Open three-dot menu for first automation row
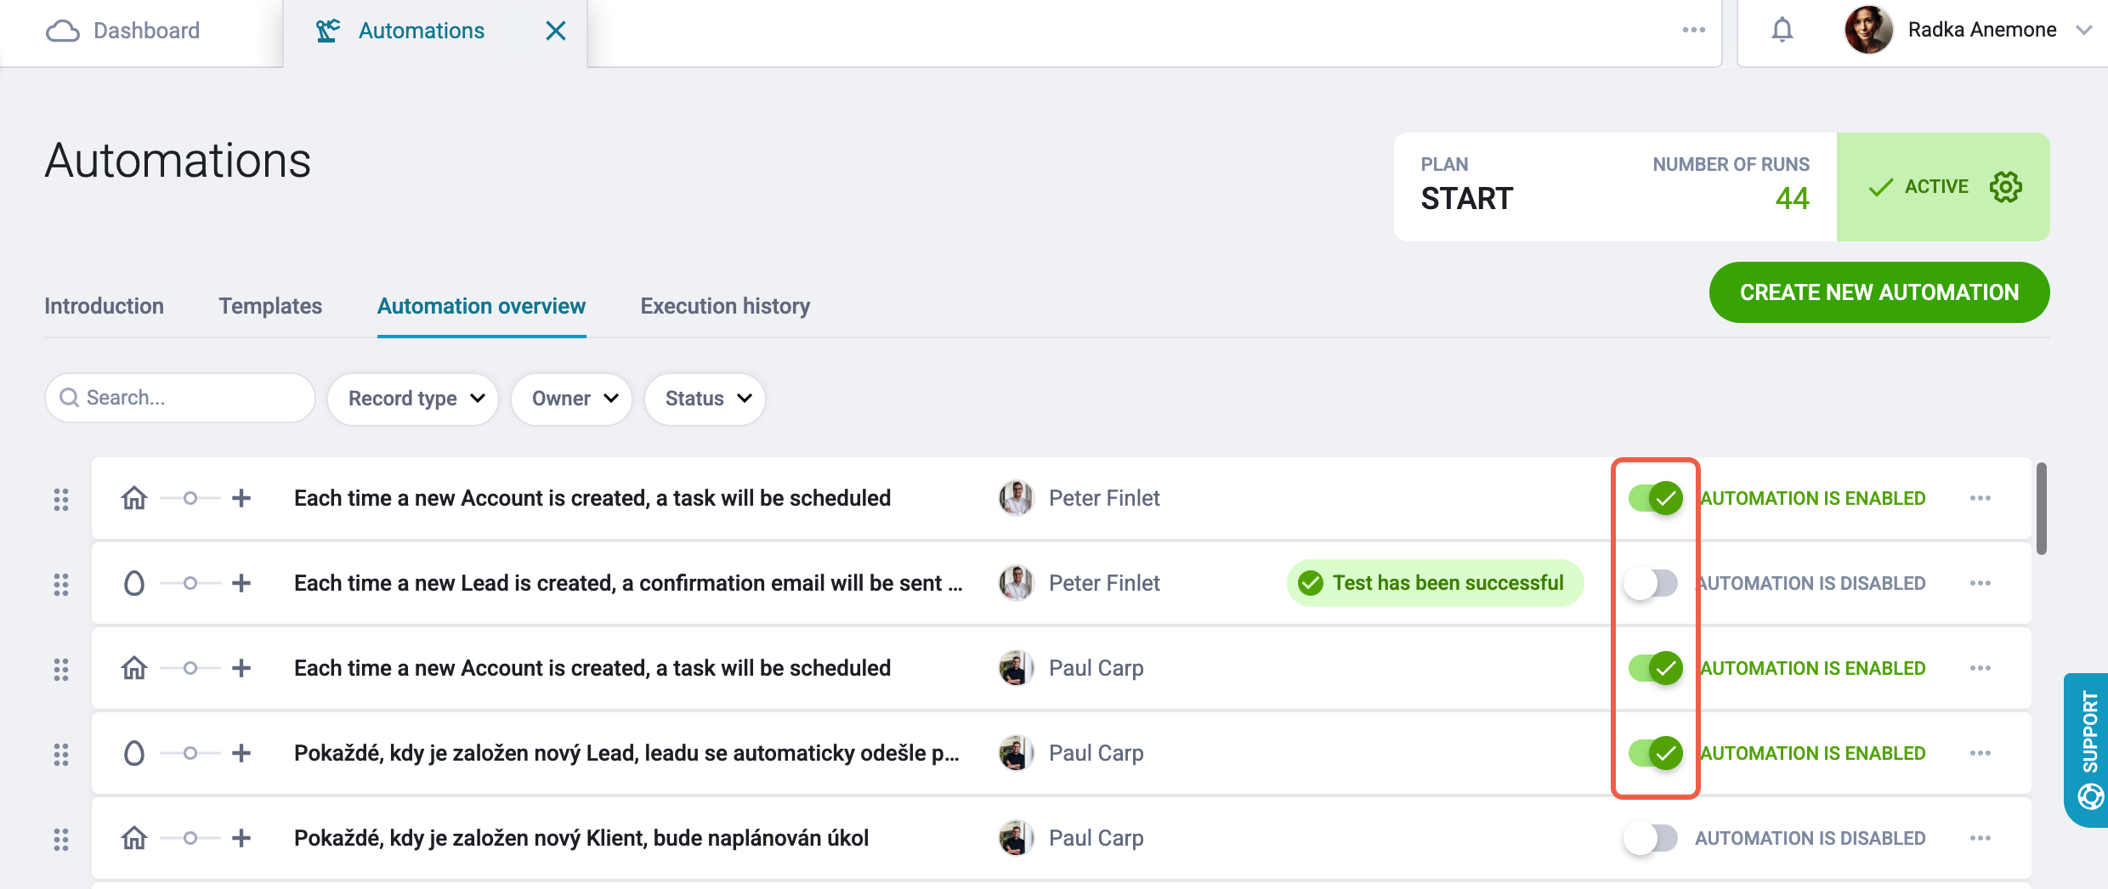This screenshot has width=2108, height=889. [1980, 498]
